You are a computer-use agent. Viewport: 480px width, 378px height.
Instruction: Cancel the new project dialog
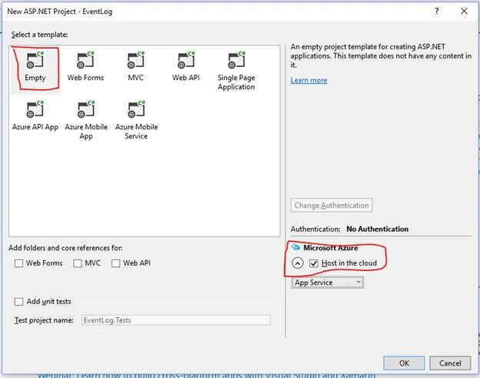pos(450,363)
